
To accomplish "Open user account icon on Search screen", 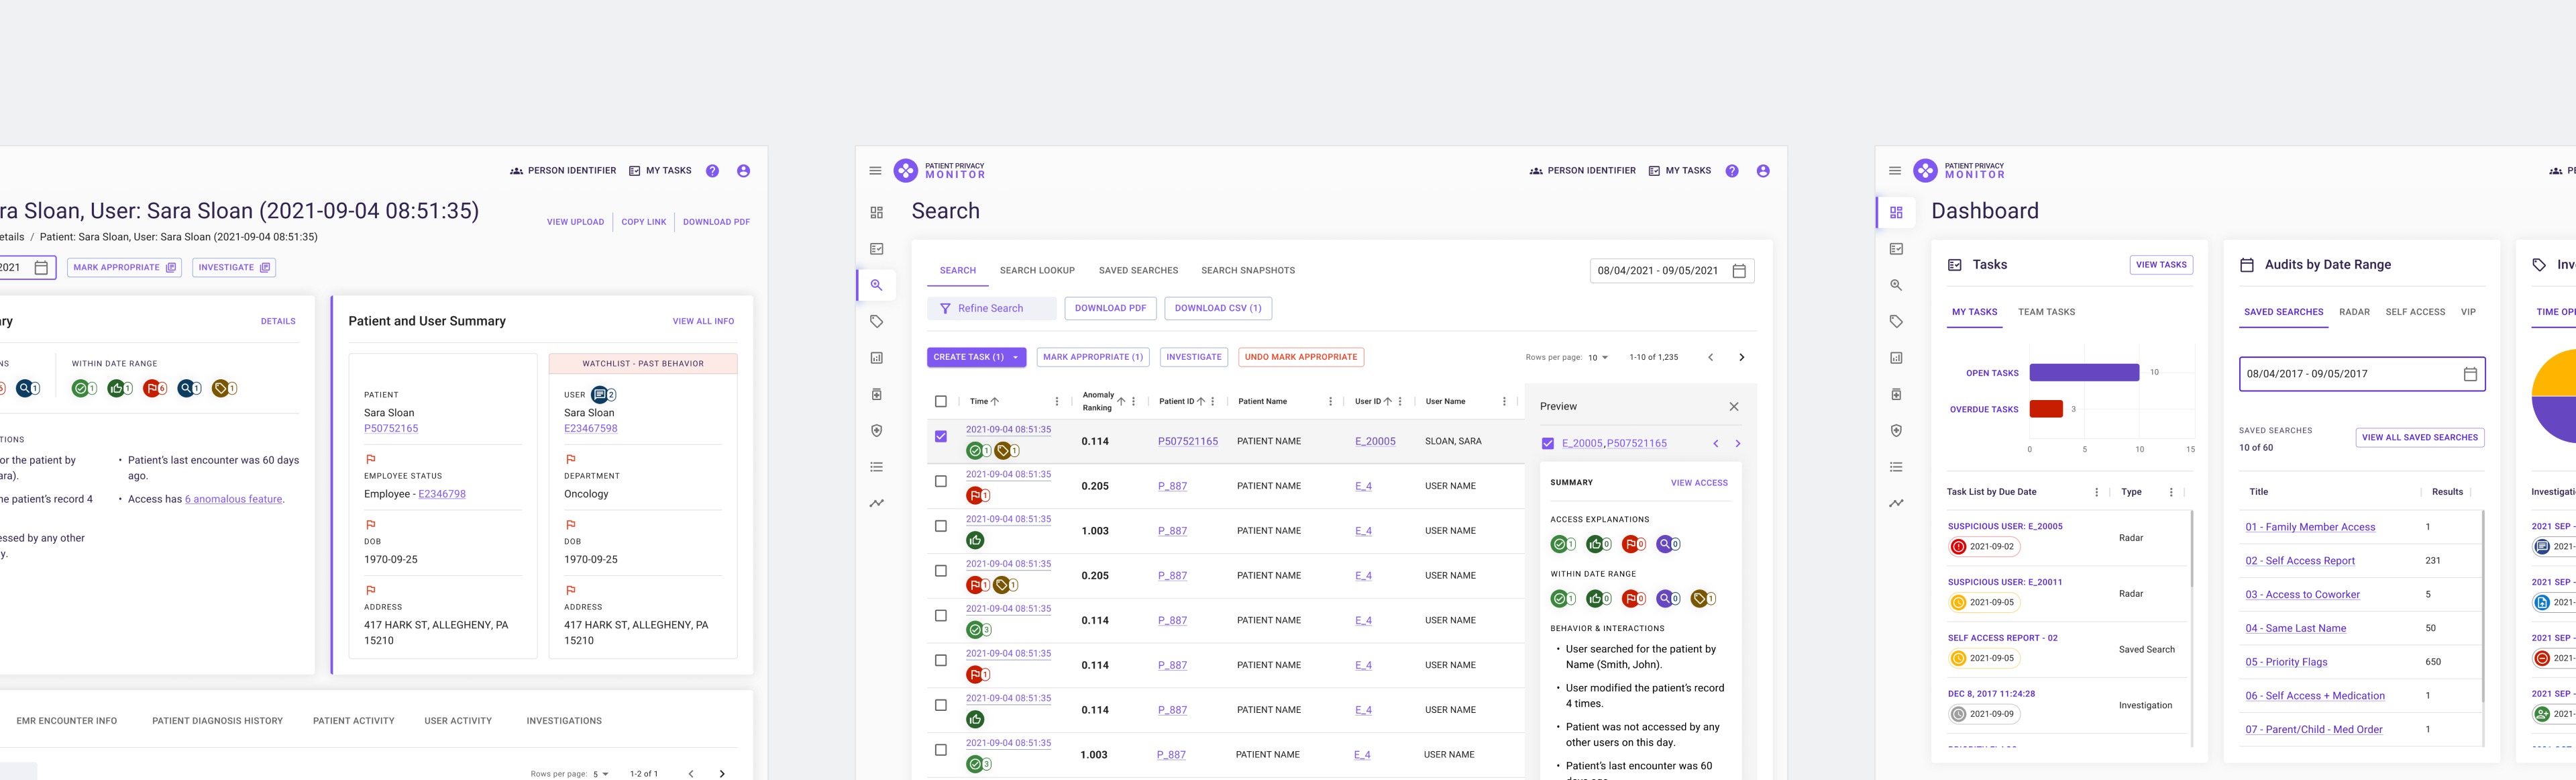I will click(1763, 171).
